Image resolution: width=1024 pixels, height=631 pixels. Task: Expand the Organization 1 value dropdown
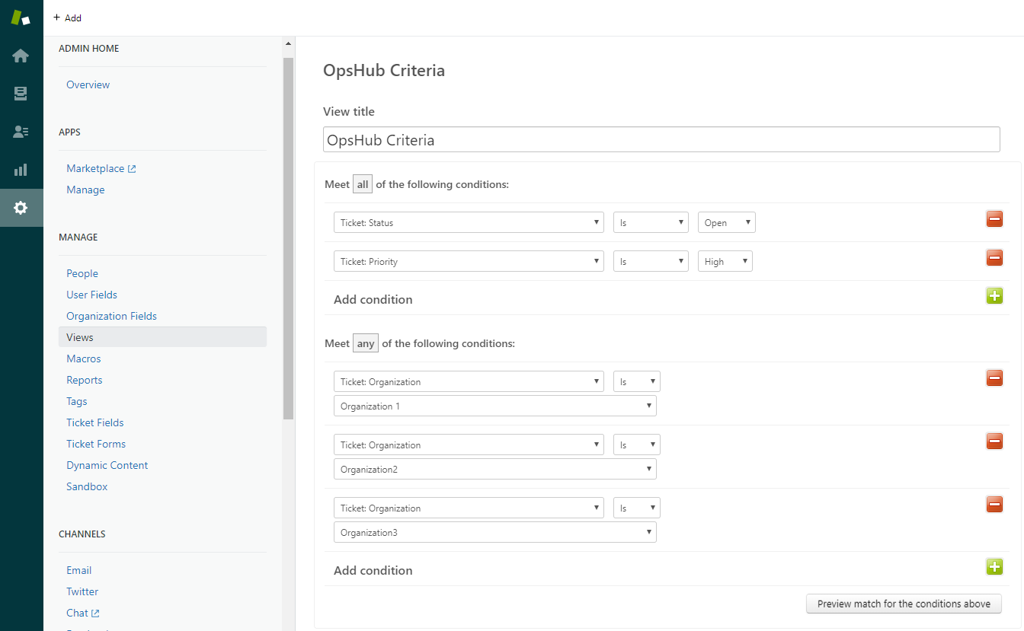tap(494, 406)
